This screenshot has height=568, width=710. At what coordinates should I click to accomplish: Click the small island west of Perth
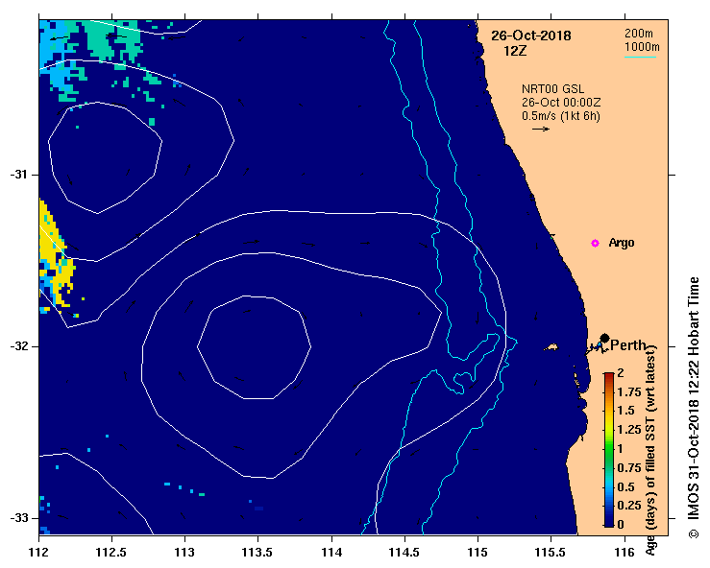pos(551,347)
